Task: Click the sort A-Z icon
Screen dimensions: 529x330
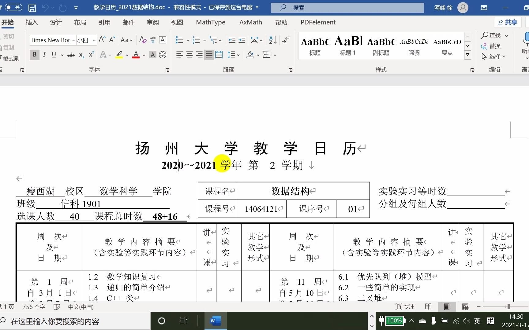Action: [x=273, y=40]
